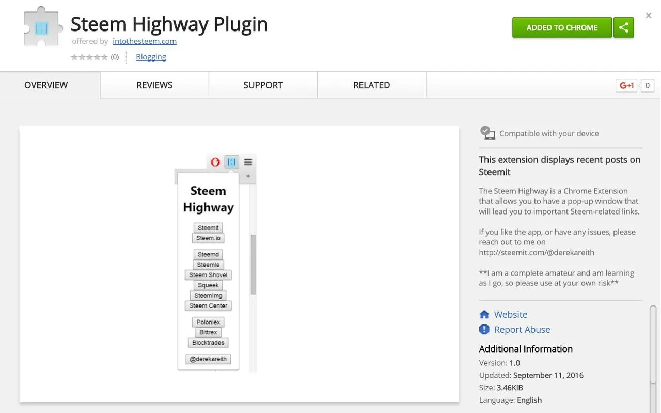Click the Steemd button in the preview

point(208,254)
